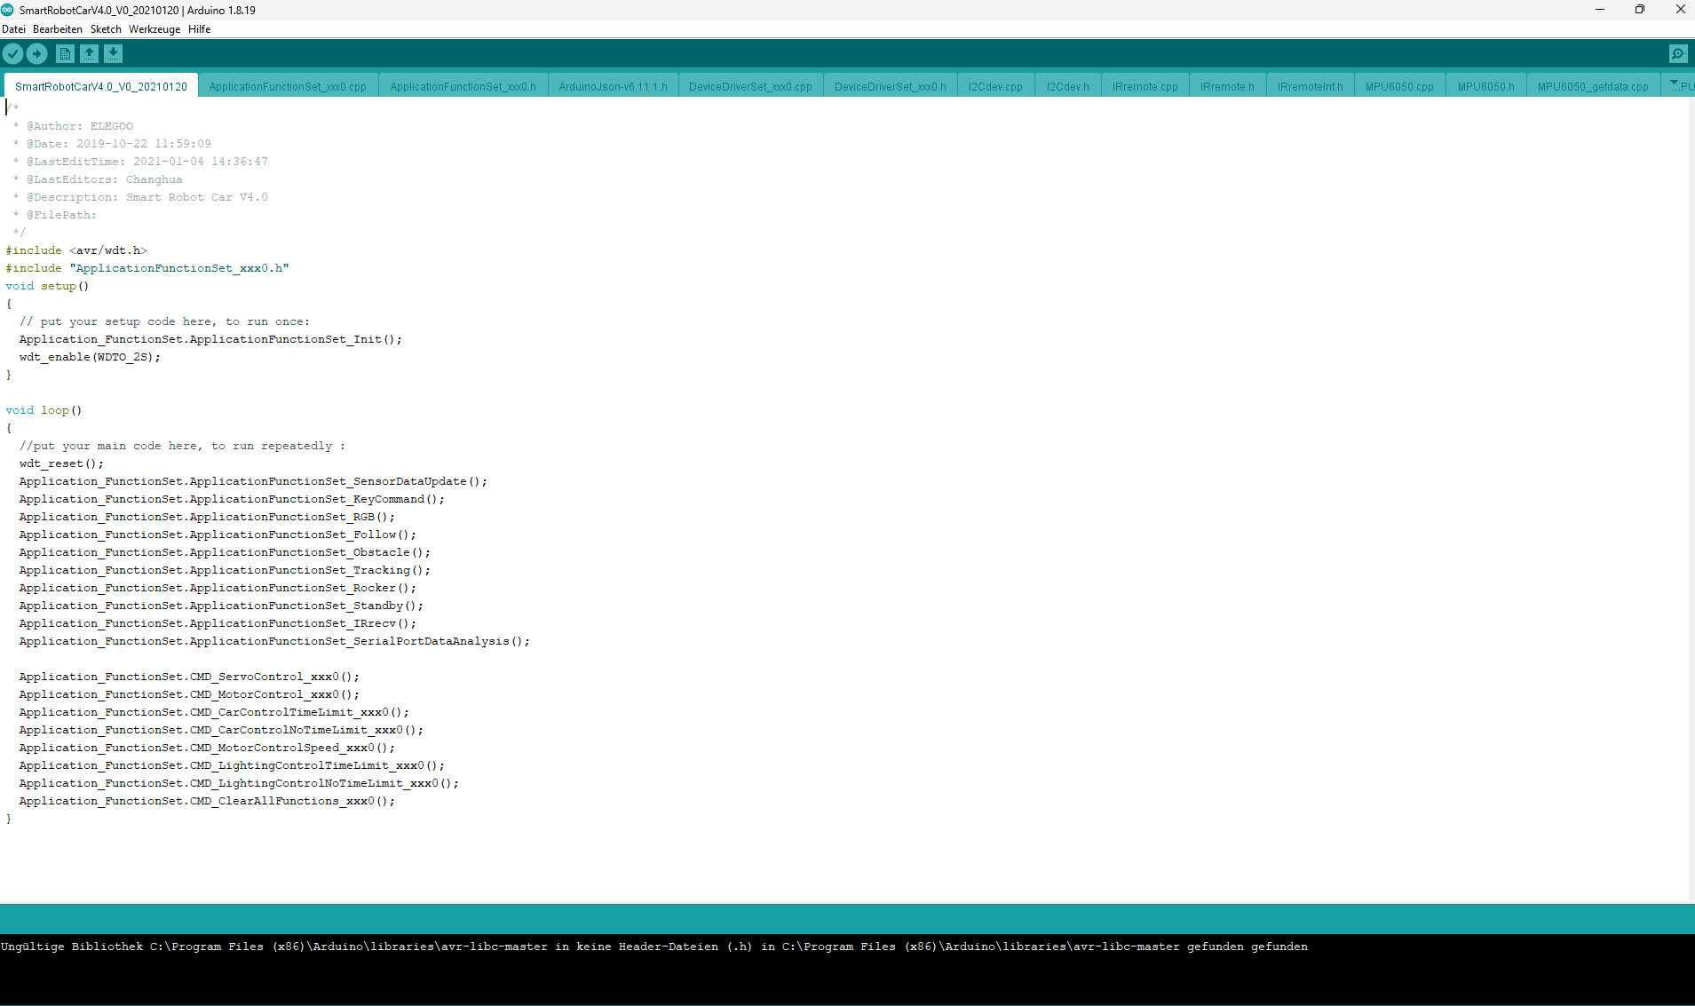This screenshot has height=1006, width=1695.
Task: Click the 'CMD_ClearAllFunctions_xxx0();' line
Action: 207,801
